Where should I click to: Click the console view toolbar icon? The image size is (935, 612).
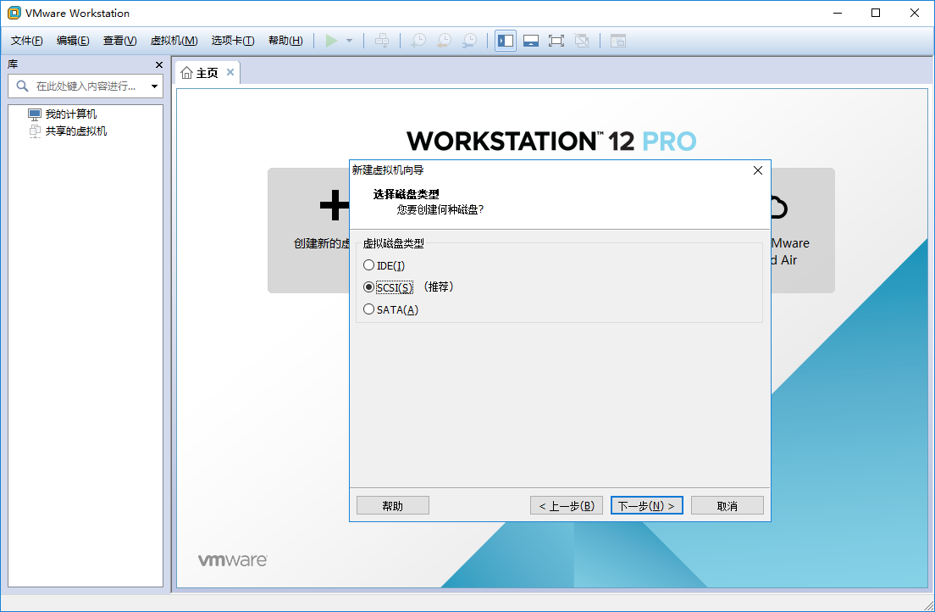tap(617, 41)
